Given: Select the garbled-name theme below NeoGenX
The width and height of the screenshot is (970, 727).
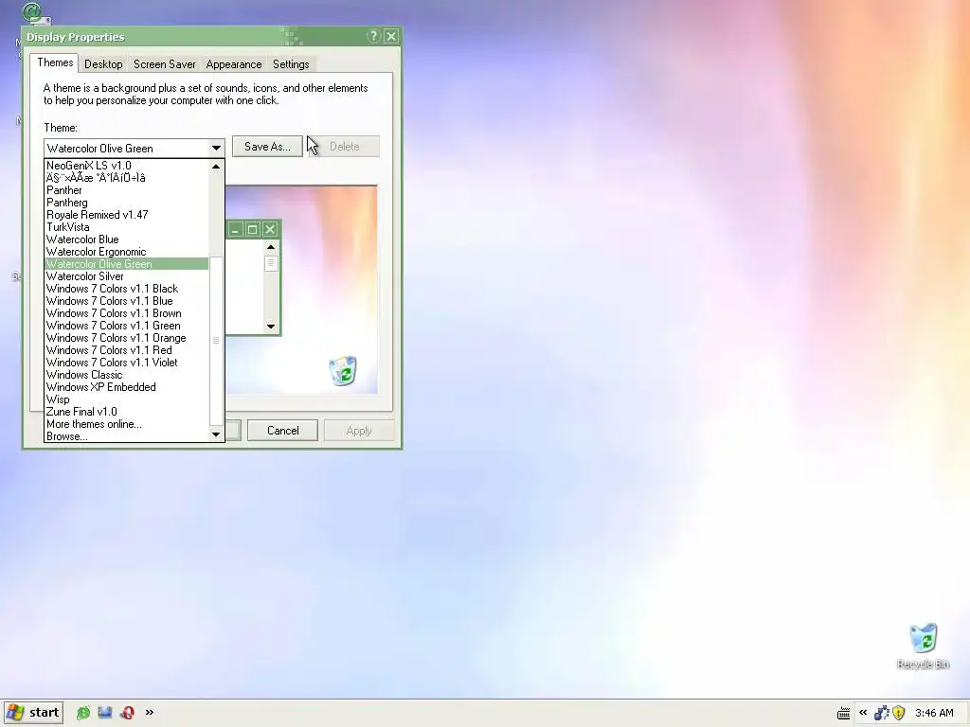Looking at the screenshot, I should pyautogui.click(x=127, y=178).
